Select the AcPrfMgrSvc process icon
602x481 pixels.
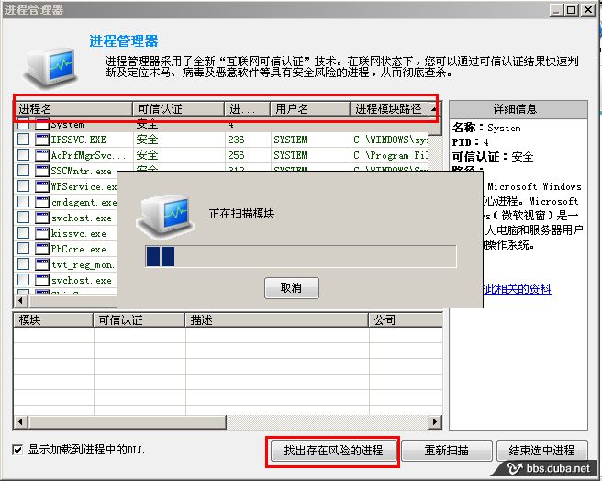[x=42, y=155]
